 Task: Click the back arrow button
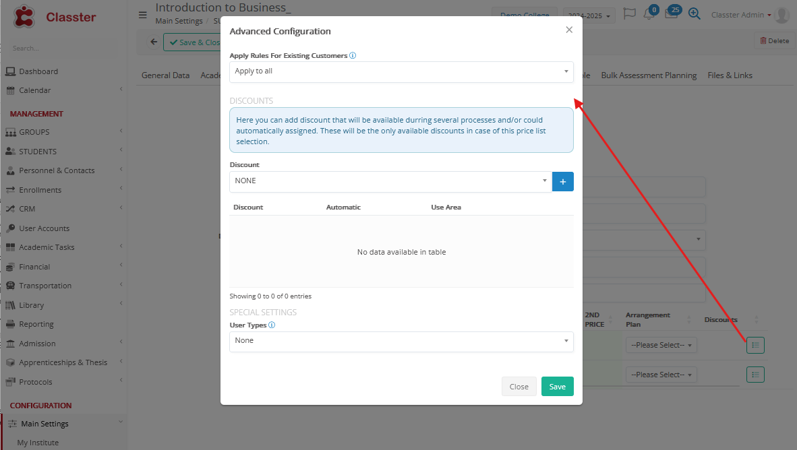[x=154, y=42]
